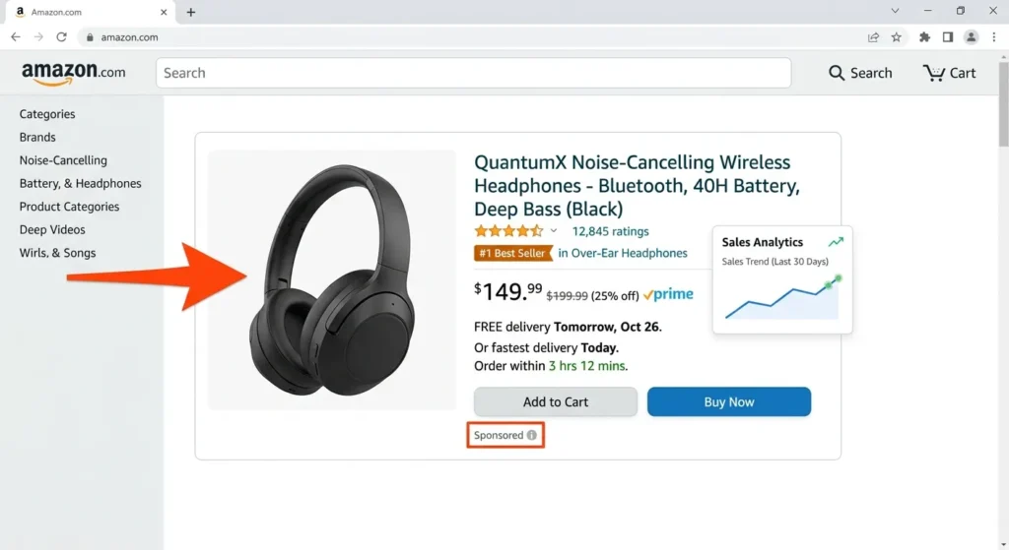Bookmark this page with the star icon
This screenshot has width=1009, height=550.
tap(897, 37)
